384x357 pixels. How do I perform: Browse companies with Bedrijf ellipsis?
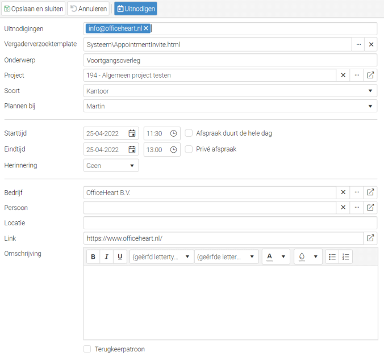tap(357, 192)
